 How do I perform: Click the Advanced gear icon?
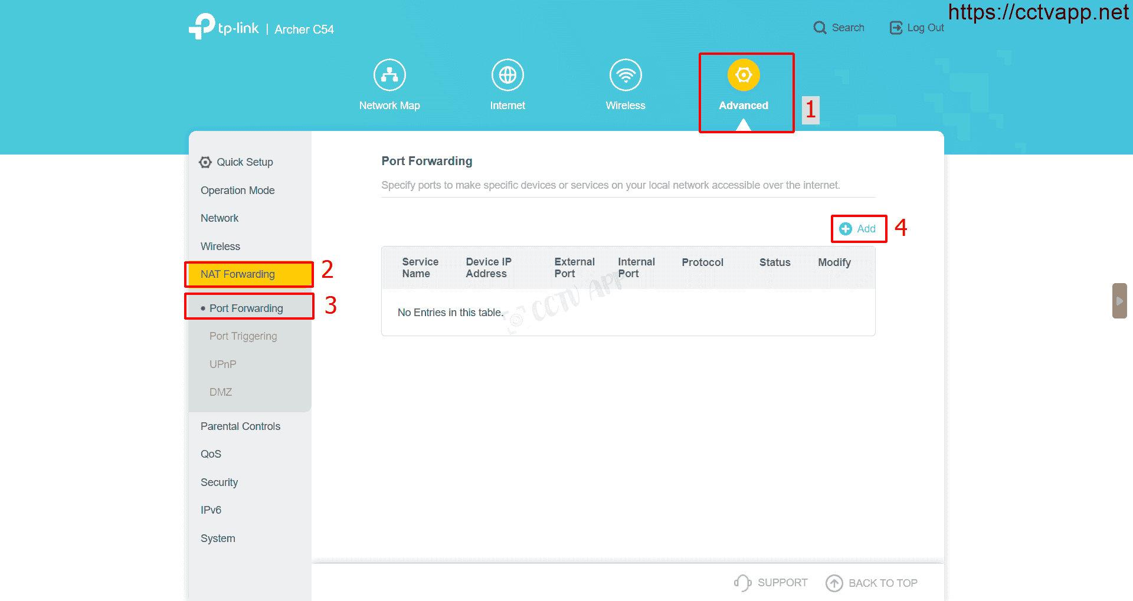[744, 75]
